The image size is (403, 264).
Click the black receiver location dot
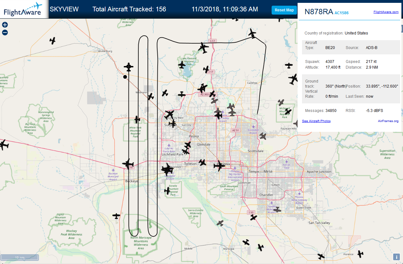coord(125,77)
